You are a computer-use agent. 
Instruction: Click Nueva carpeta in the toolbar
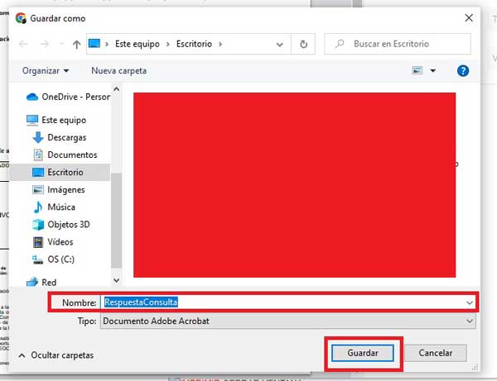[x=118, y=71]
